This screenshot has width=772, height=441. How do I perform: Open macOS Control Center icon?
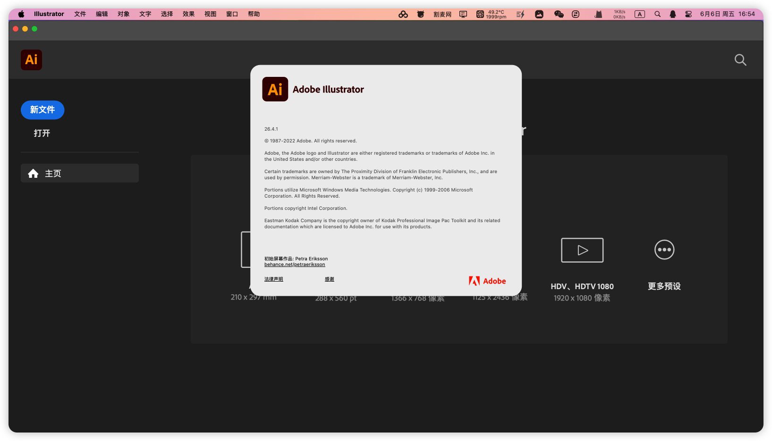coord(688,14)
